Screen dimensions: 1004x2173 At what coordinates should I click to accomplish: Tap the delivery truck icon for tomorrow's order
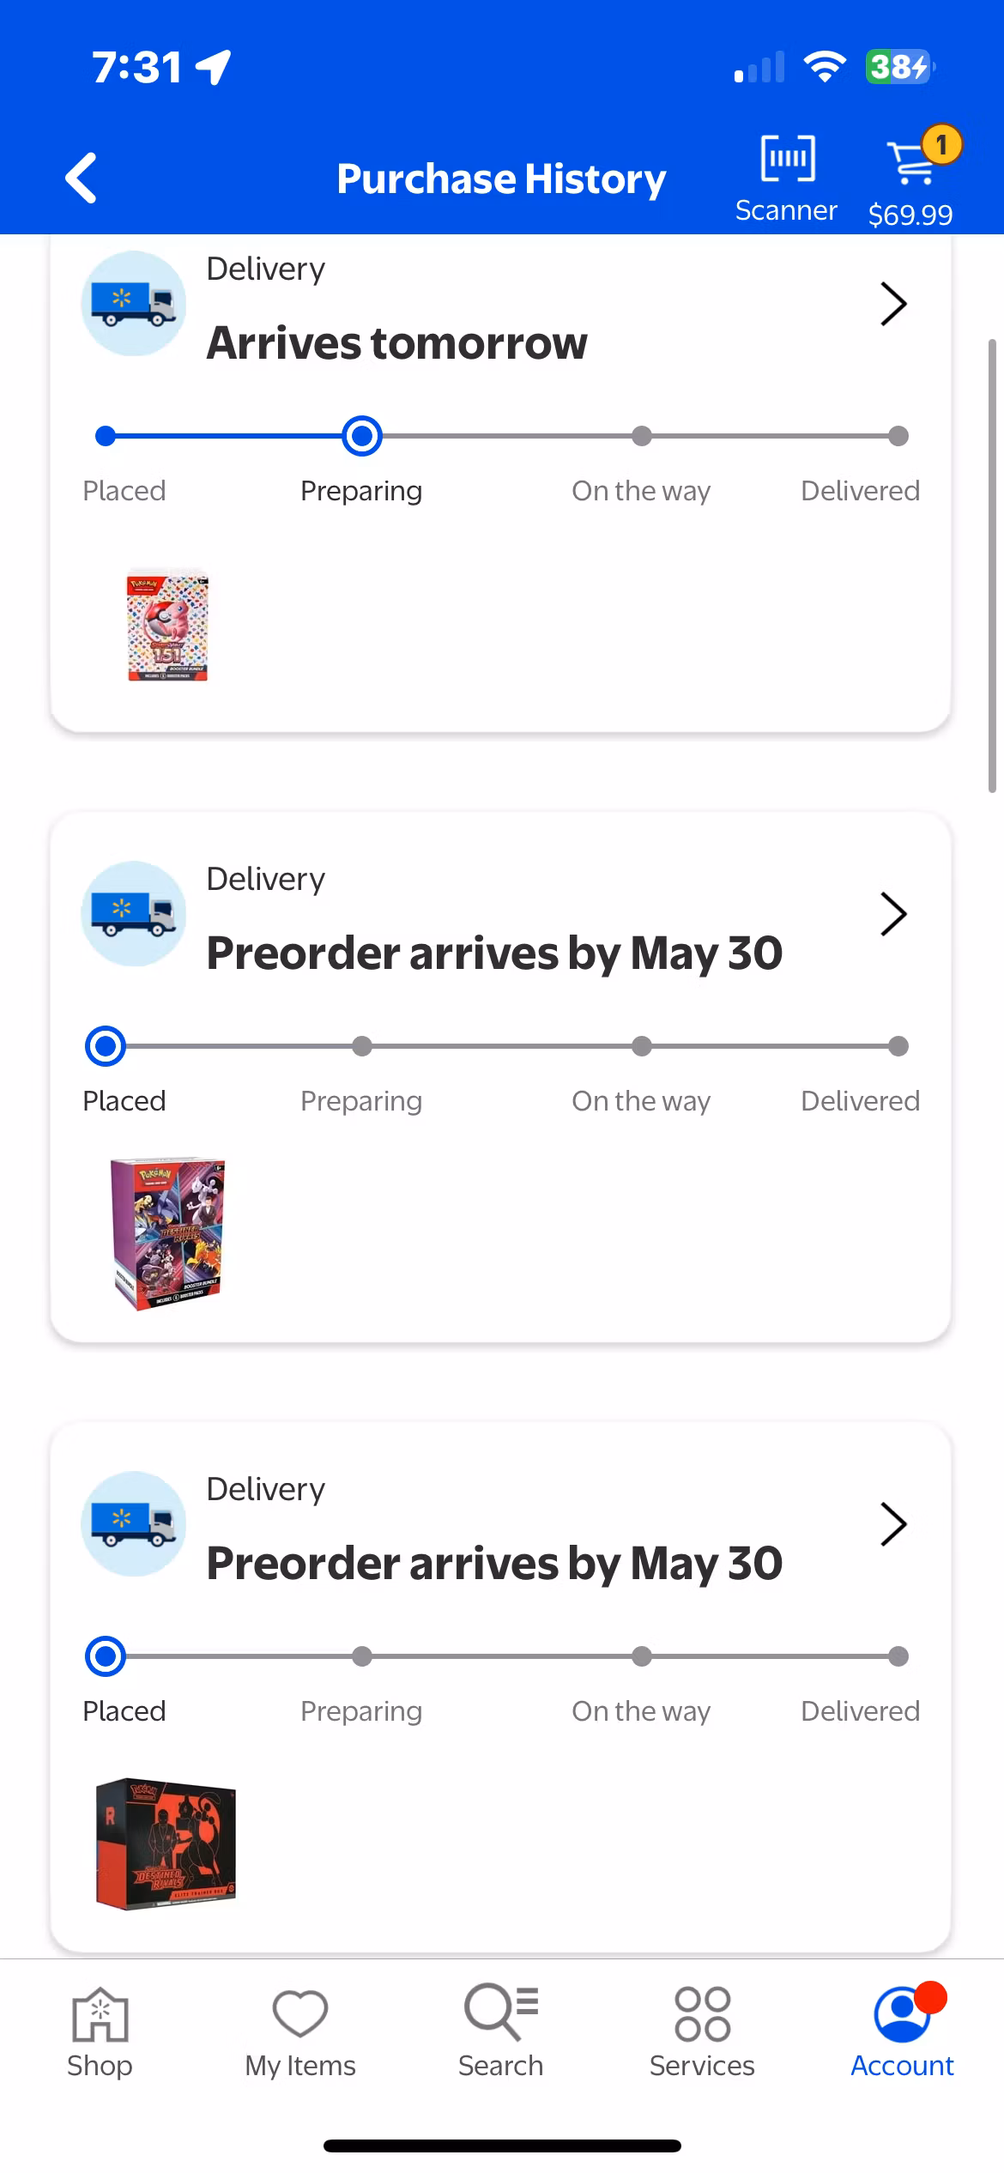[x=133, y=304]
